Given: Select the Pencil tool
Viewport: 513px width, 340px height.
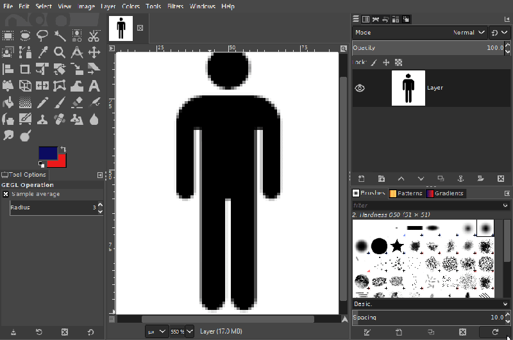Looking at the screenshot, I should pos(42,102).
